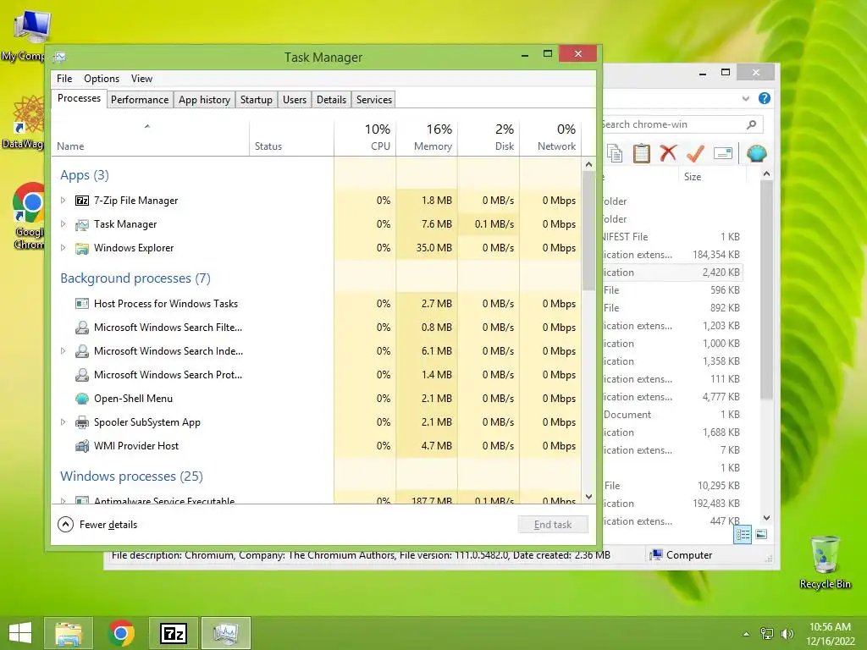
Task: Click the blue shell icon in 7-Zip toolbar
Action: (x=756, y=153)
